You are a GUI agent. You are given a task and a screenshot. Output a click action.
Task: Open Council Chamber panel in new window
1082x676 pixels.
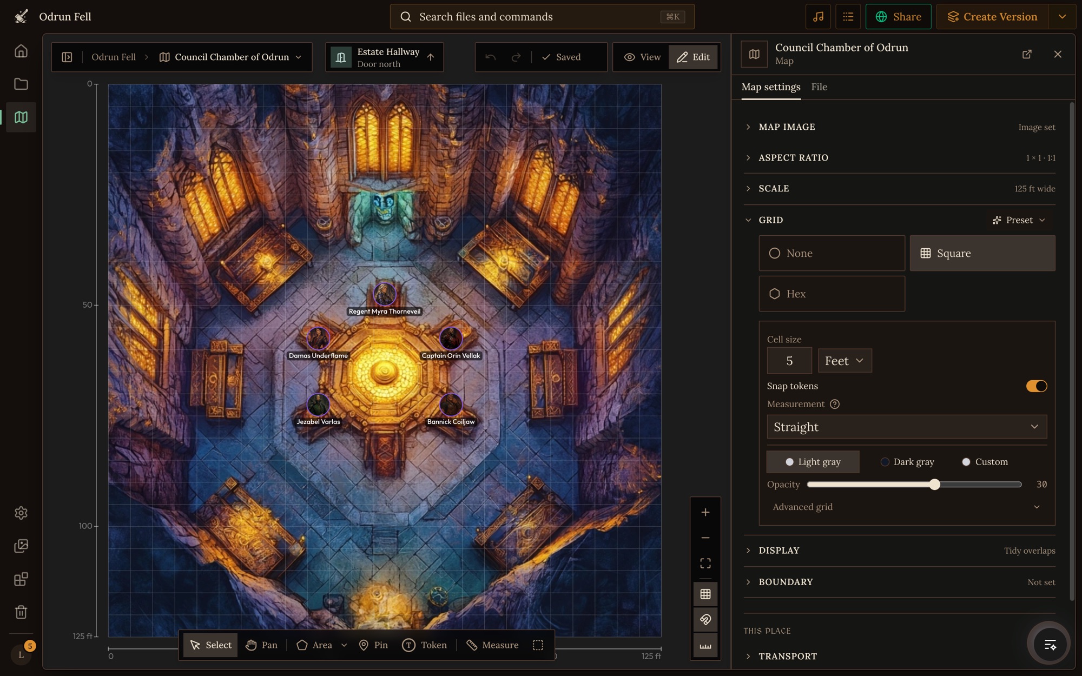click(1027, 54)
